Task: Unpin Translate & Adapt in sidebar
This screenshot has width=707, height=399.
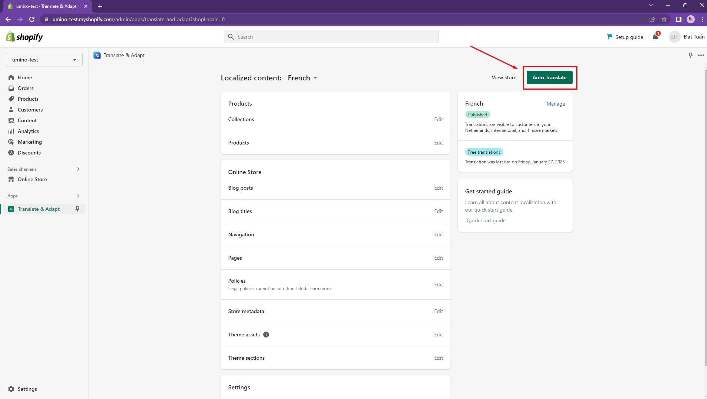Action: coord(77,209)
